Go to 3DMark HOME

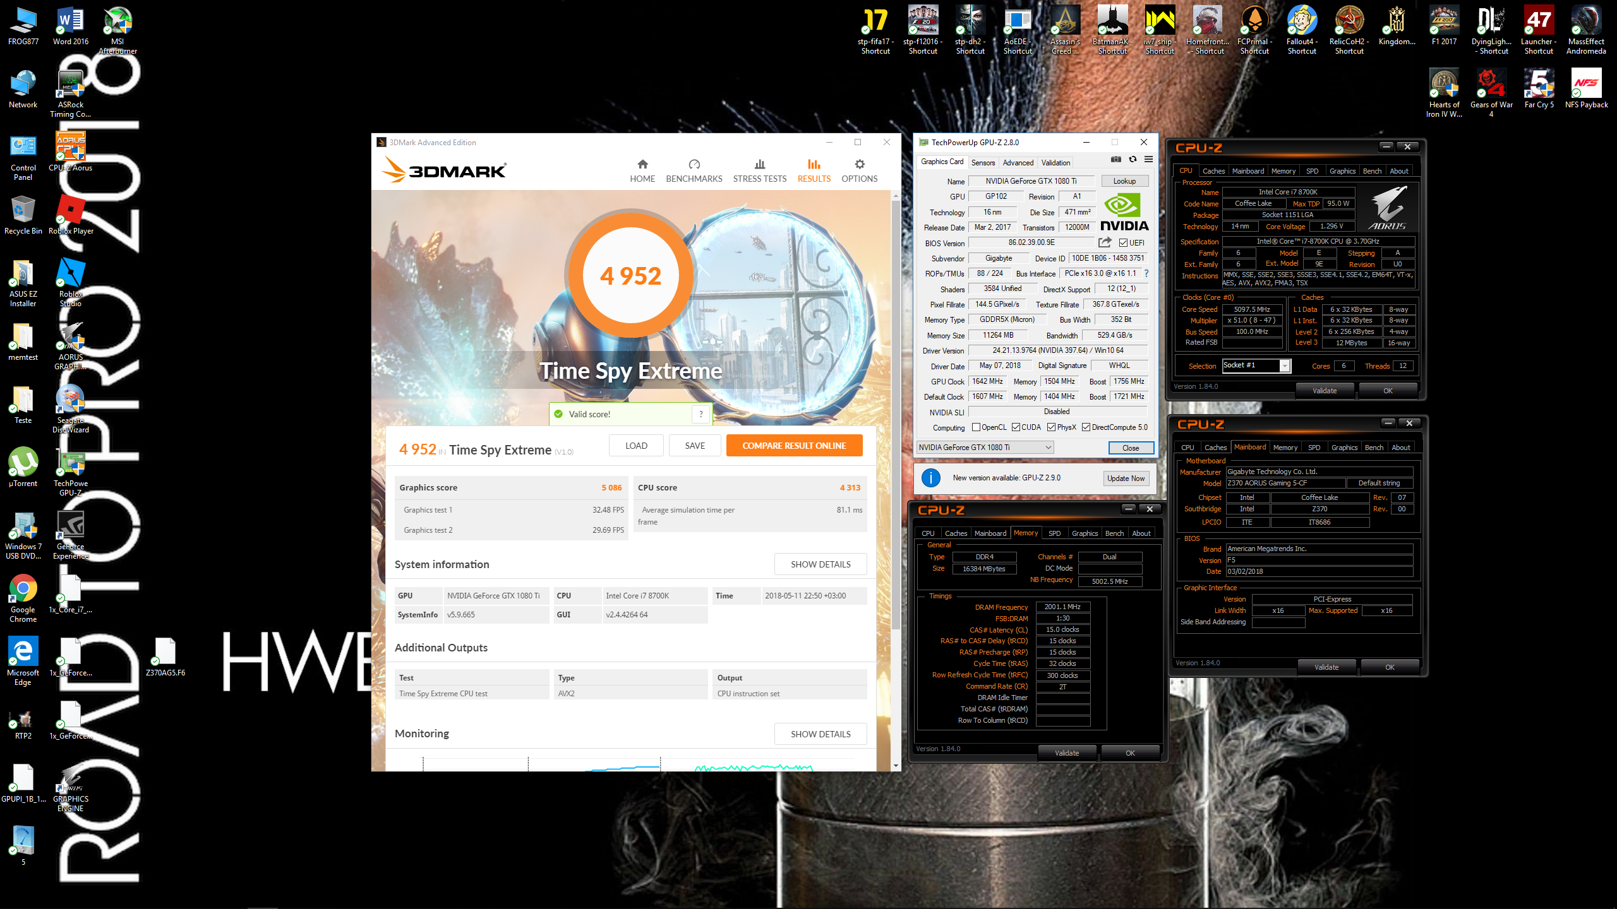(x=642, y=171)
